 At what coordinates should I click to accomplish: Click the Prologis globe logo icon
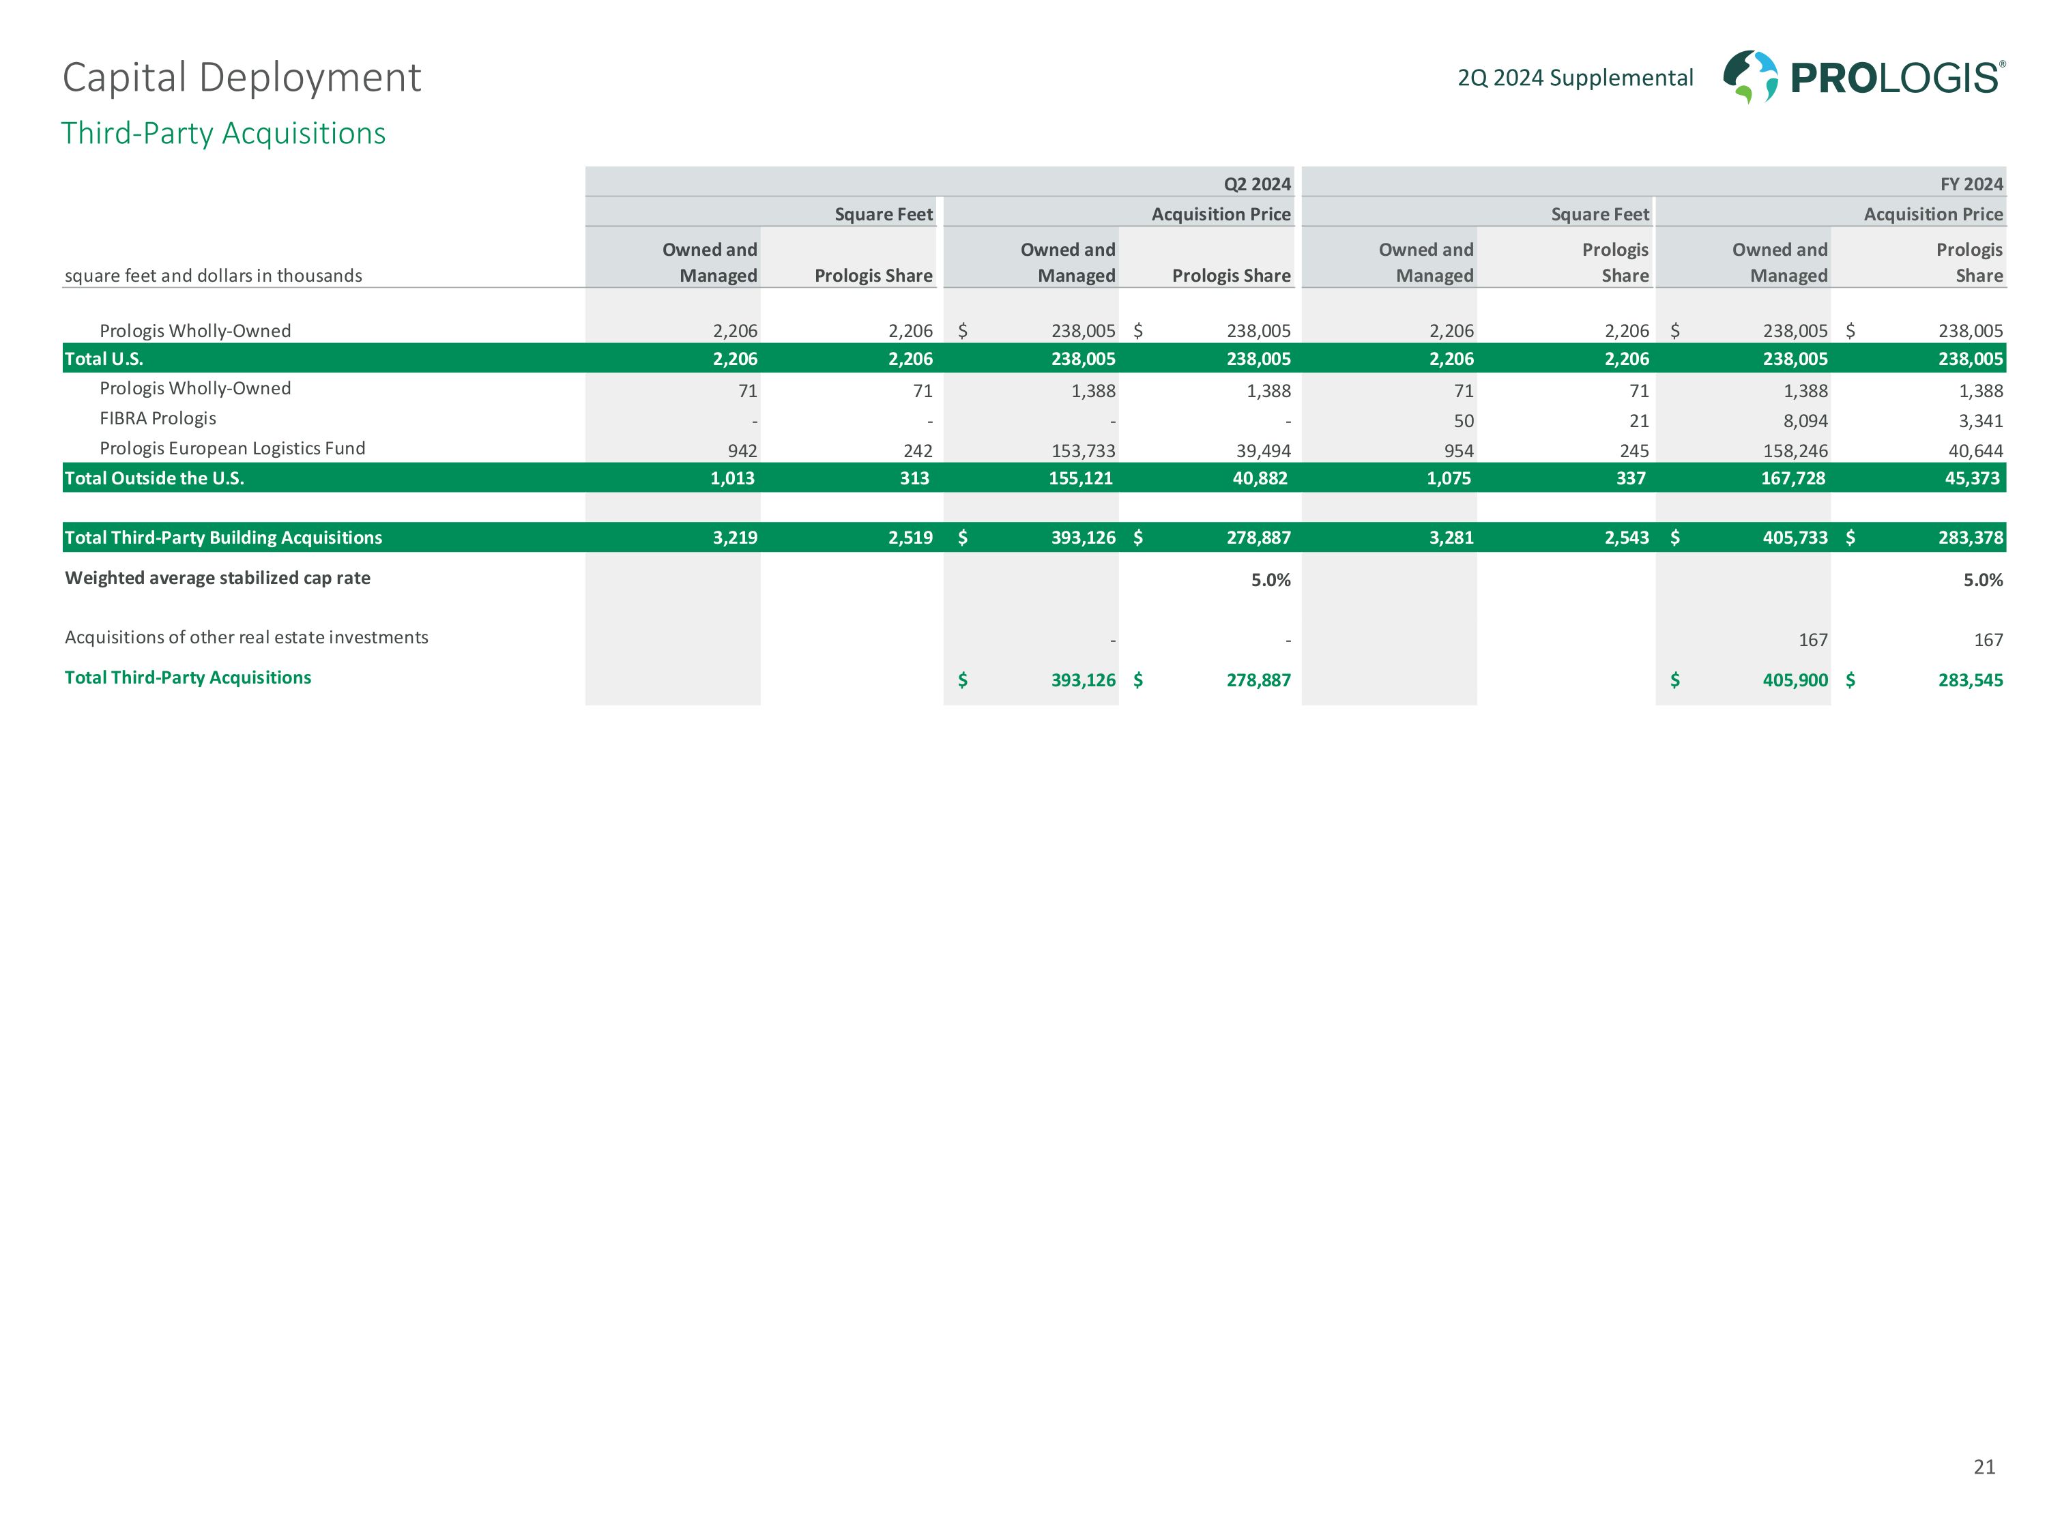click(x=1750, y=77)
